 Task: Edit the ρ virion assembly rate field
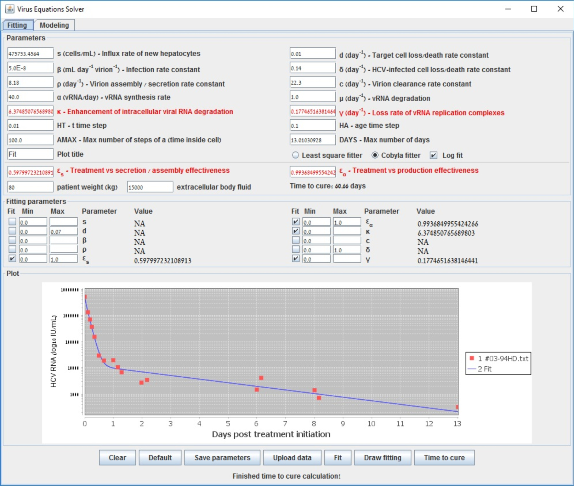[x=30, y=82]
